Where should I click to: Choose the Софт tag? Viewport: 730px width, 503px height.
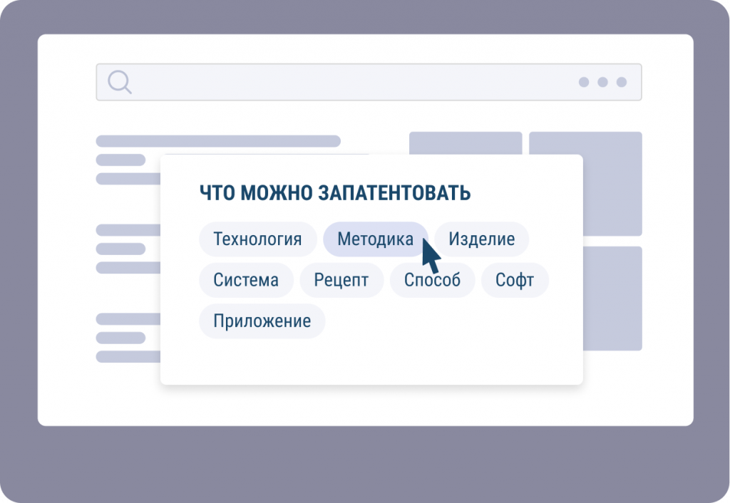pyautogui.click(x=515, y=280)
